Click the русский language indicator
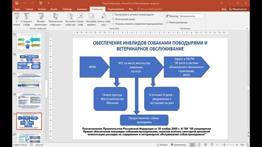Image resolution: width=262 pixels, height=147 pixels. click(x=39, y=145)
